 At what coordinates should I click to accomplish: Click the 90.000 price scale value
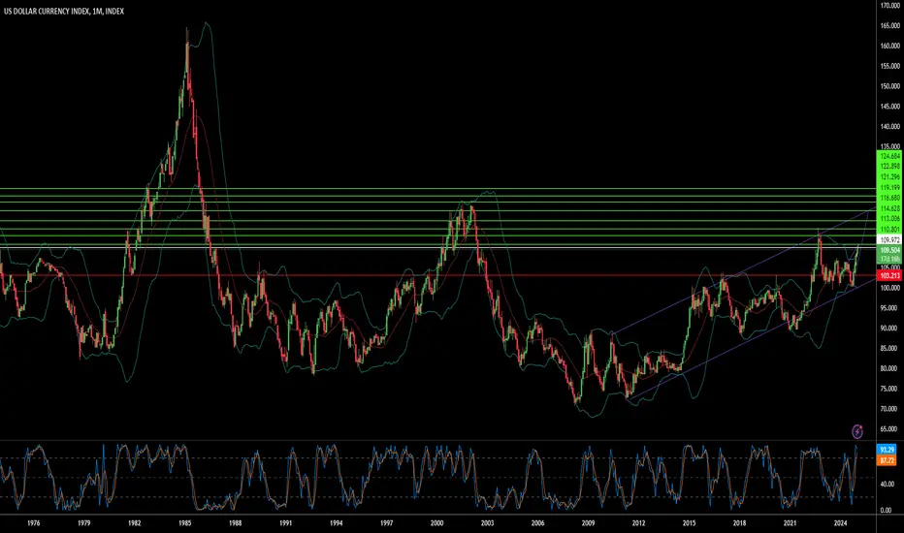(890, 329)
